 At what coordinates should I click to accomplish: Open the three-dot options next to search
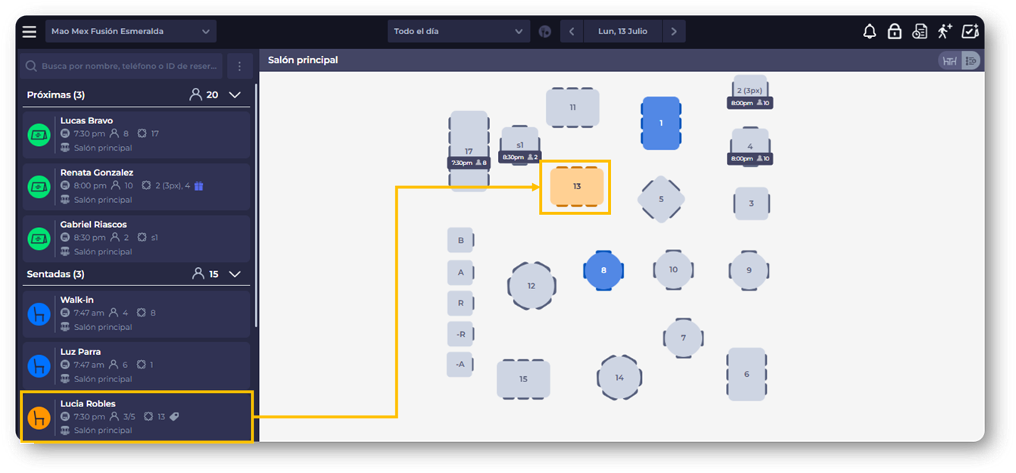click(239, 67)
